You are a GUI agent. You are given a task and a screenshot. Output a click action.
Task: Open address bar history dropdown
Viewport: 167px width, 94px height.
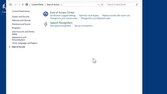99,5
